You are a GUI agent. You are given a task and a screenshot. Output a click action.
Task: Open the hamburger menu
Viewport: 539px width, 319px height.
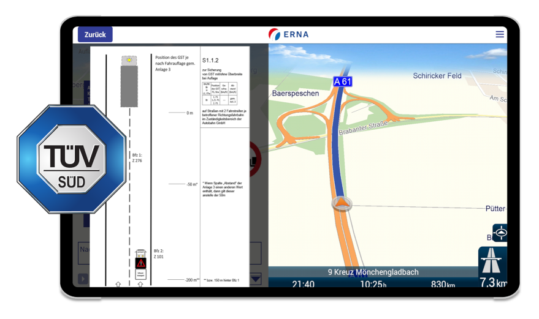[500, 34]
